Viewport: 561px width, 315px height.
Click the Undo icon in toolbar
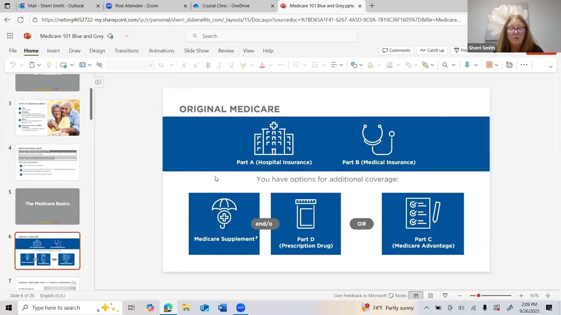[13, 65]
